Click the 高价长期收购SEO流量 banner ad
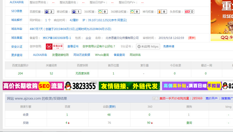The width and height of the screenshot is (233, 132). (x=33, y=86)
